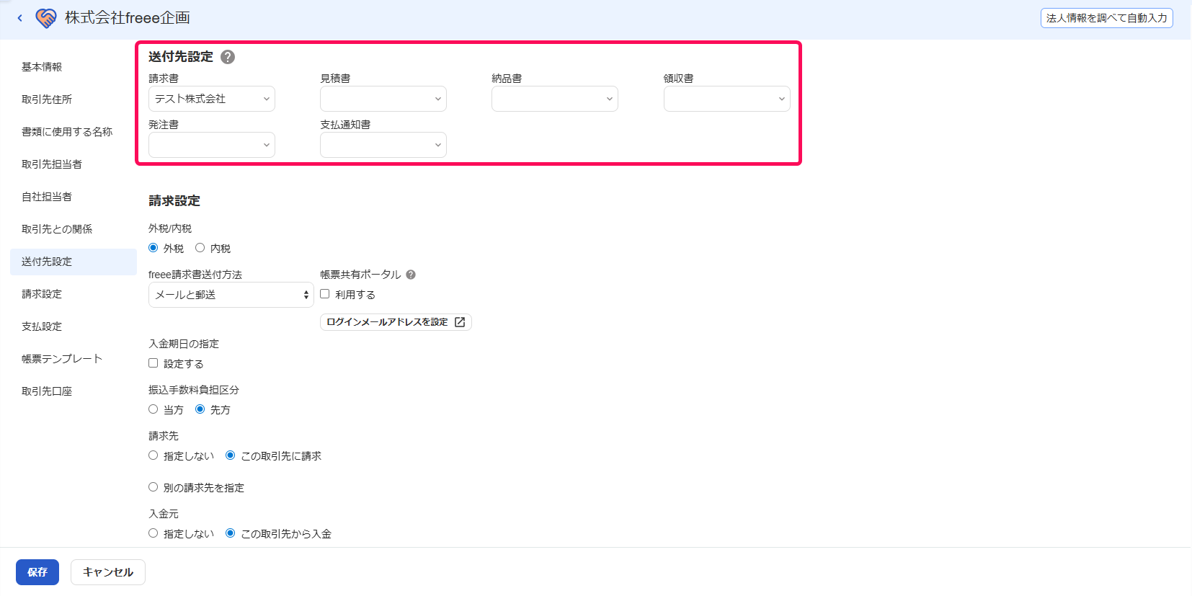1192x596 pixels.
Task: Select 指定しない under 請求先
Action: pos(154,455)
